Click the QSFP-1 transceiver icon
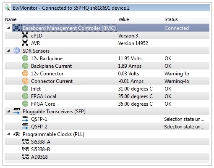 25,119
